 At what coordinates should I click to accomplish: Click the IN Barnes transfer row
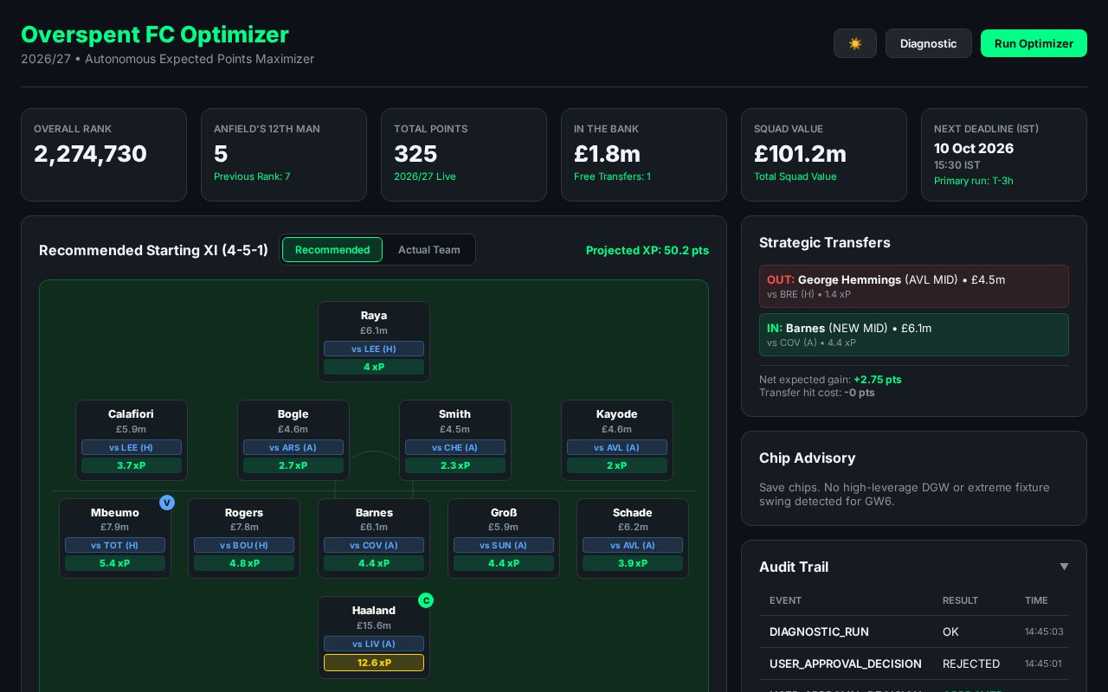point(914,335)
